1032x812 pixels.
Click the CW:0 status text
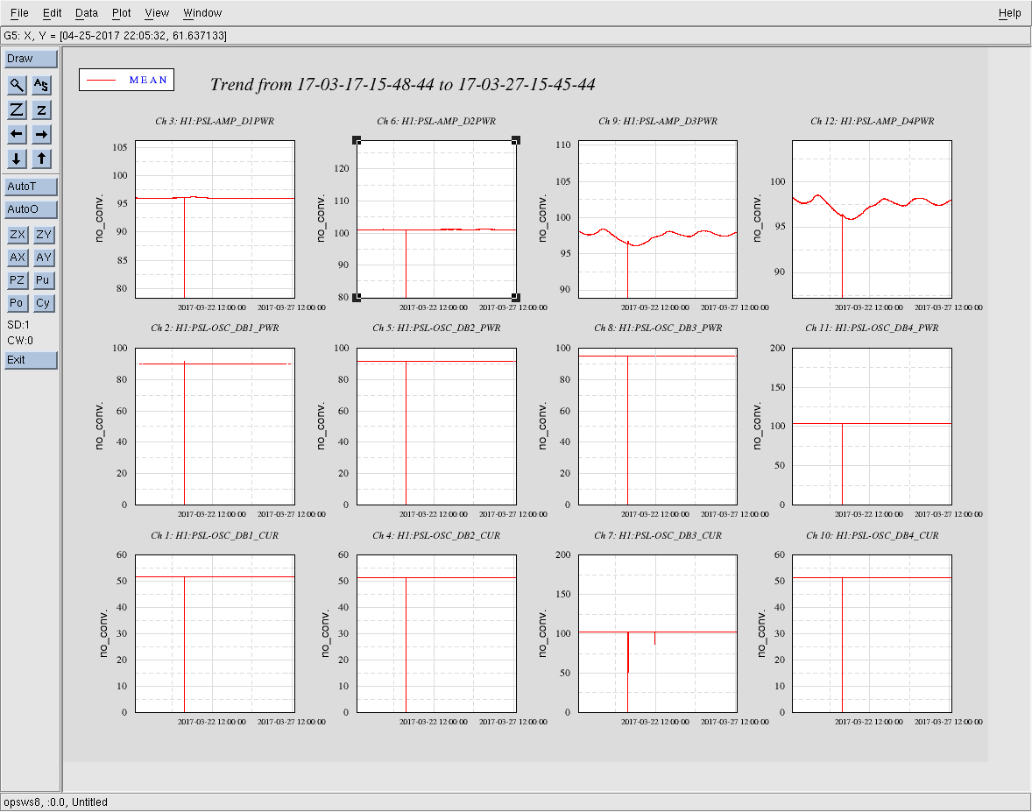point(20,340)
